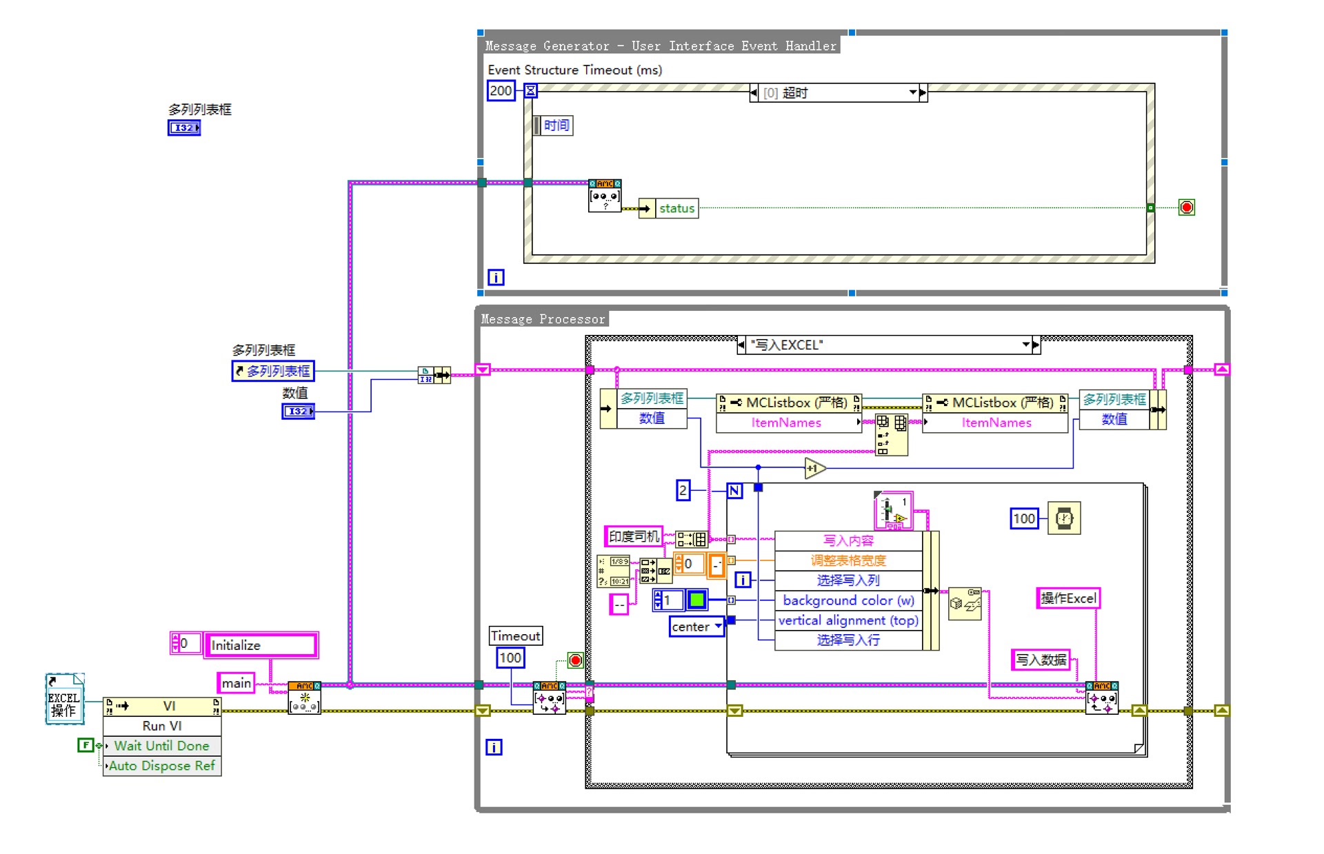1324x854 pixels.
Task: Click the Get Date/Time String node
Action: pos(613,571)
